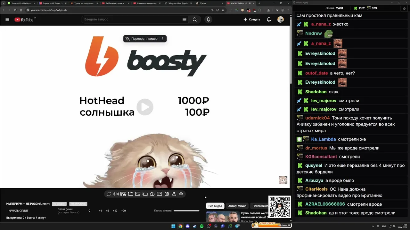
Task: Click username KGBconsultant in chat
Action: point(321,157)
